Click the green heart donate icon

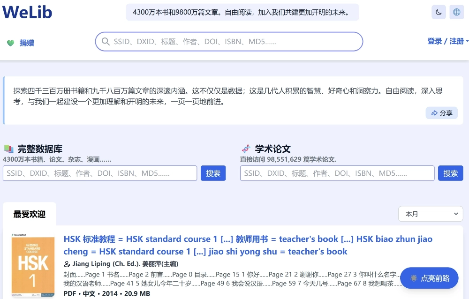click(10, 43)
